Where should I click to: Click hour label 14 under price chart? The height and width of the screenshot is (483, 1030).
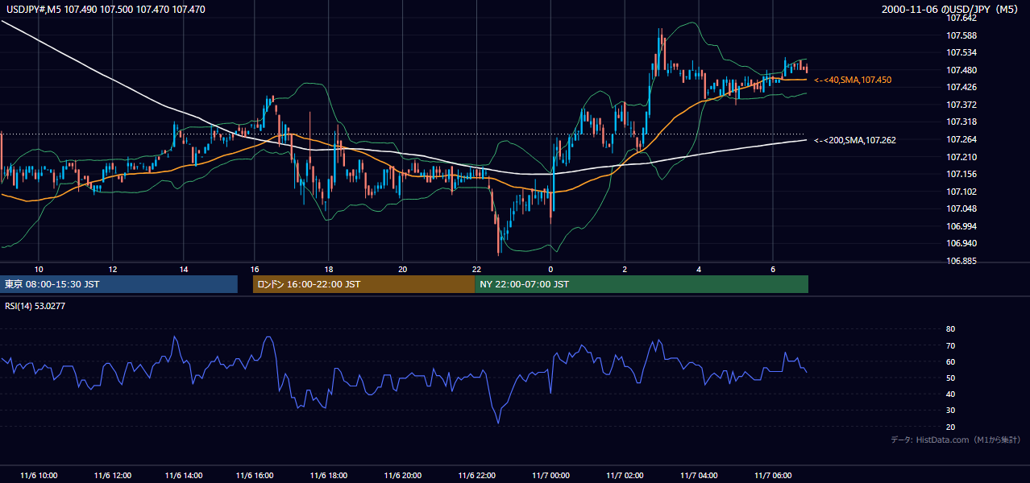[184, 269]
